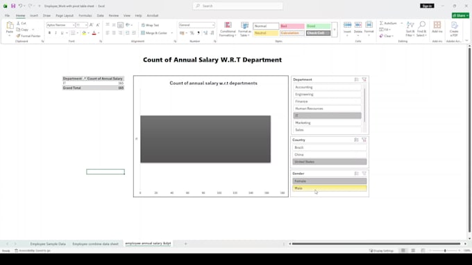Toggle multi-select on Country slicer
This screenshot has height=265, width=472.
[x=356, y=140]
